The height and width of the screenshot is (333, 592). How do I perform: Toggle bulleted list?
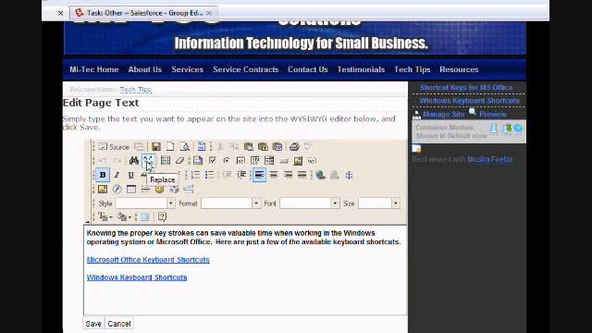(x=210, y=175)
